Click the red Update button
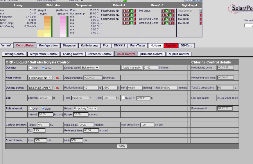 coord(171,46)
